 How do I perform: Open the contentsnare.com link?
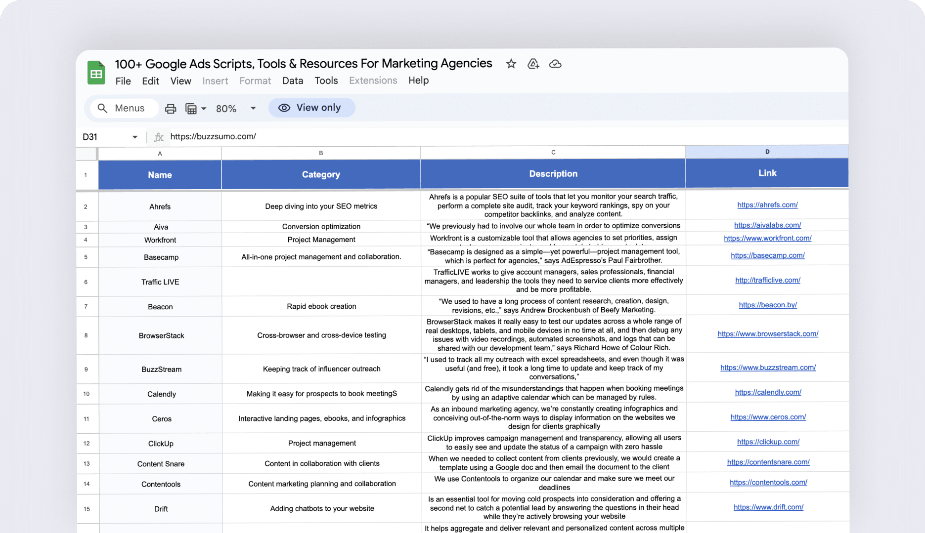[x=768, y=462]
